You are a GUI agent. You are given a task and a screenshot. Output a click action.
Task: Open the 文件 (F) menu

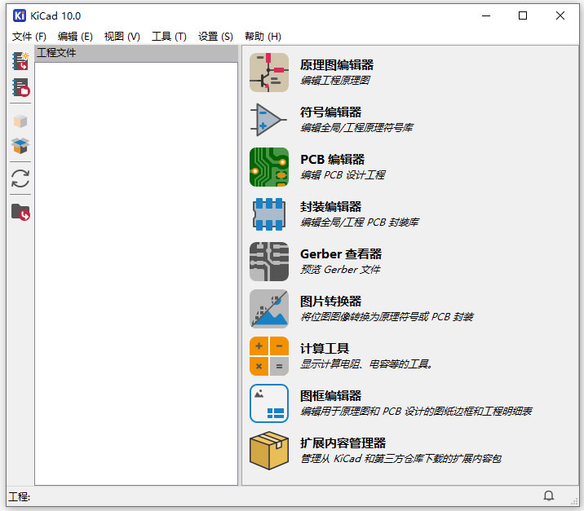(x=29, y=37)
